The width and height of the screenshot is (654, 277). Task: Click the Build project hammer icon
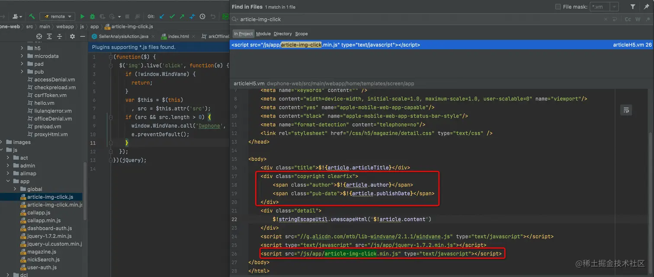point(32,16)
